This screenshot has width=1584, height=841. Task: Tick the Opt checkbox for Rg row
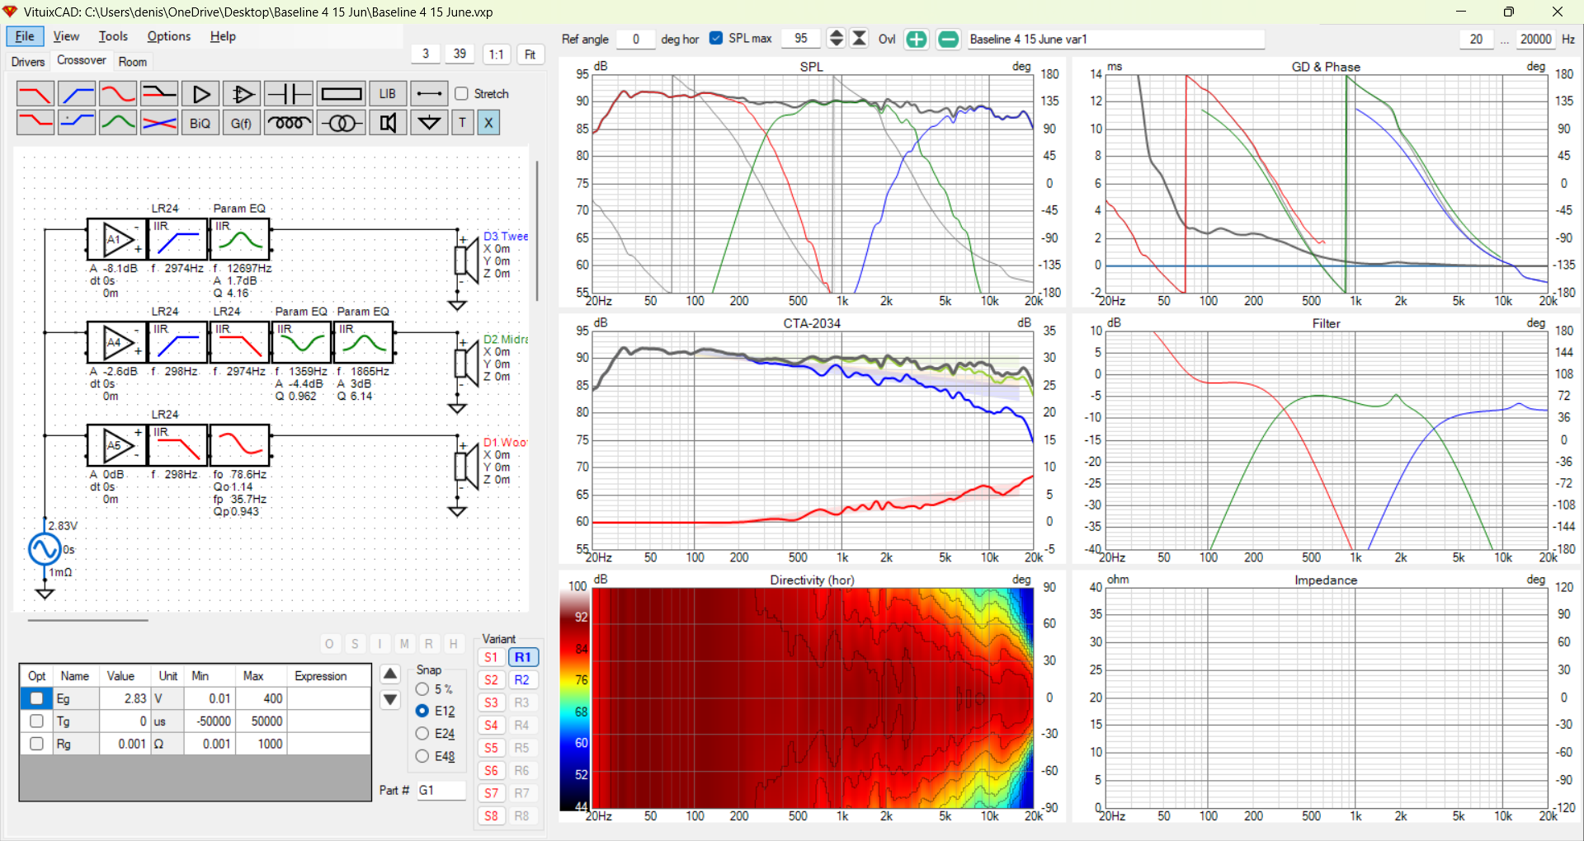pyautogui.click(x=36, y=744)
